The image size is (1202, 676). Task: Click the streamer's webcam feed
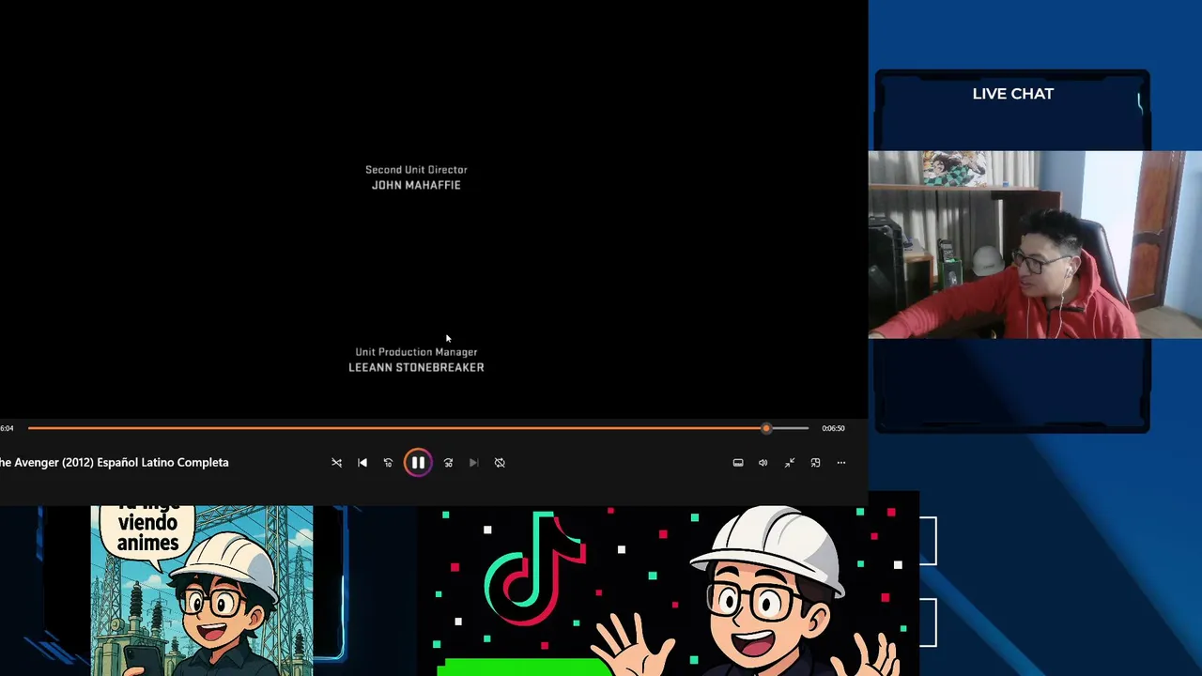tap(1035, 244)
